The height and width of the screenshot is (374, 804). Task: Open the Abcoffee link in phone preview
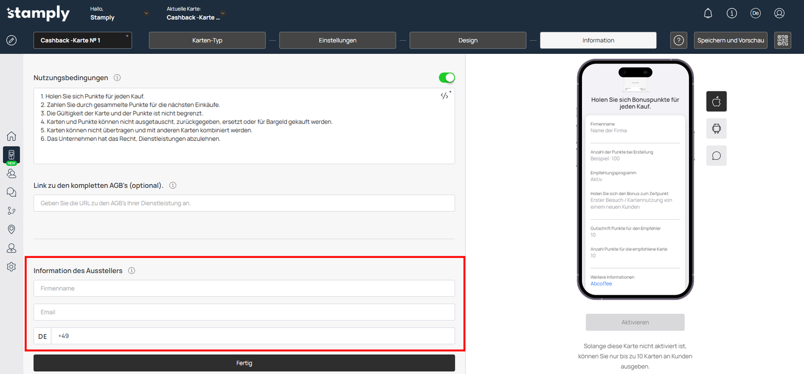coord(601,284)
